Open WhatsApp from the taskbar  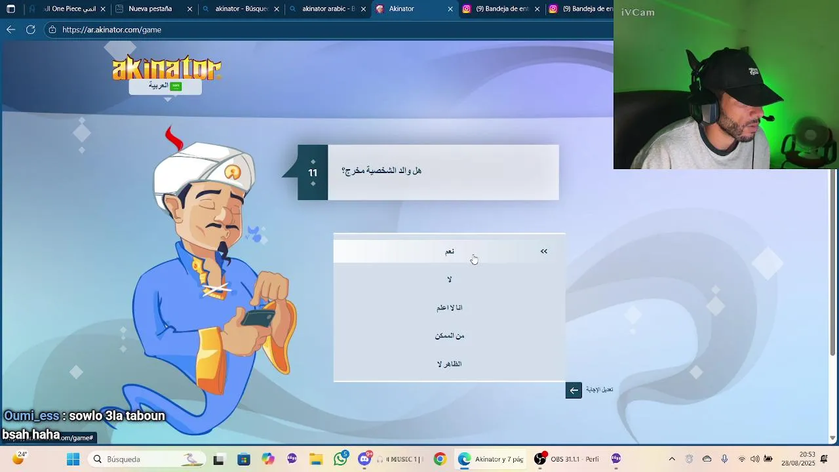(x=341, y=459)
